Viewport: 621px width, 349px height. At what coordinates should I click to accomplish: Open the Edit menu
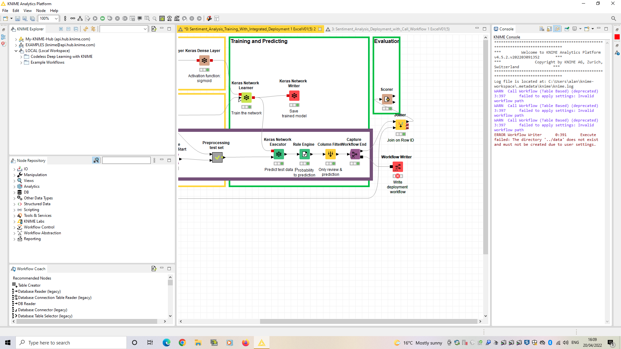16,11
